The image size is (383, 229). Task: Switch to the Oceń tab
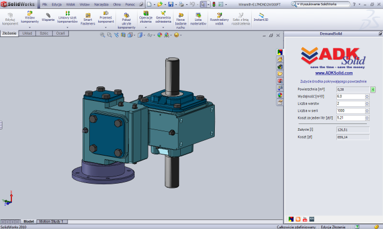click(60, 33)
